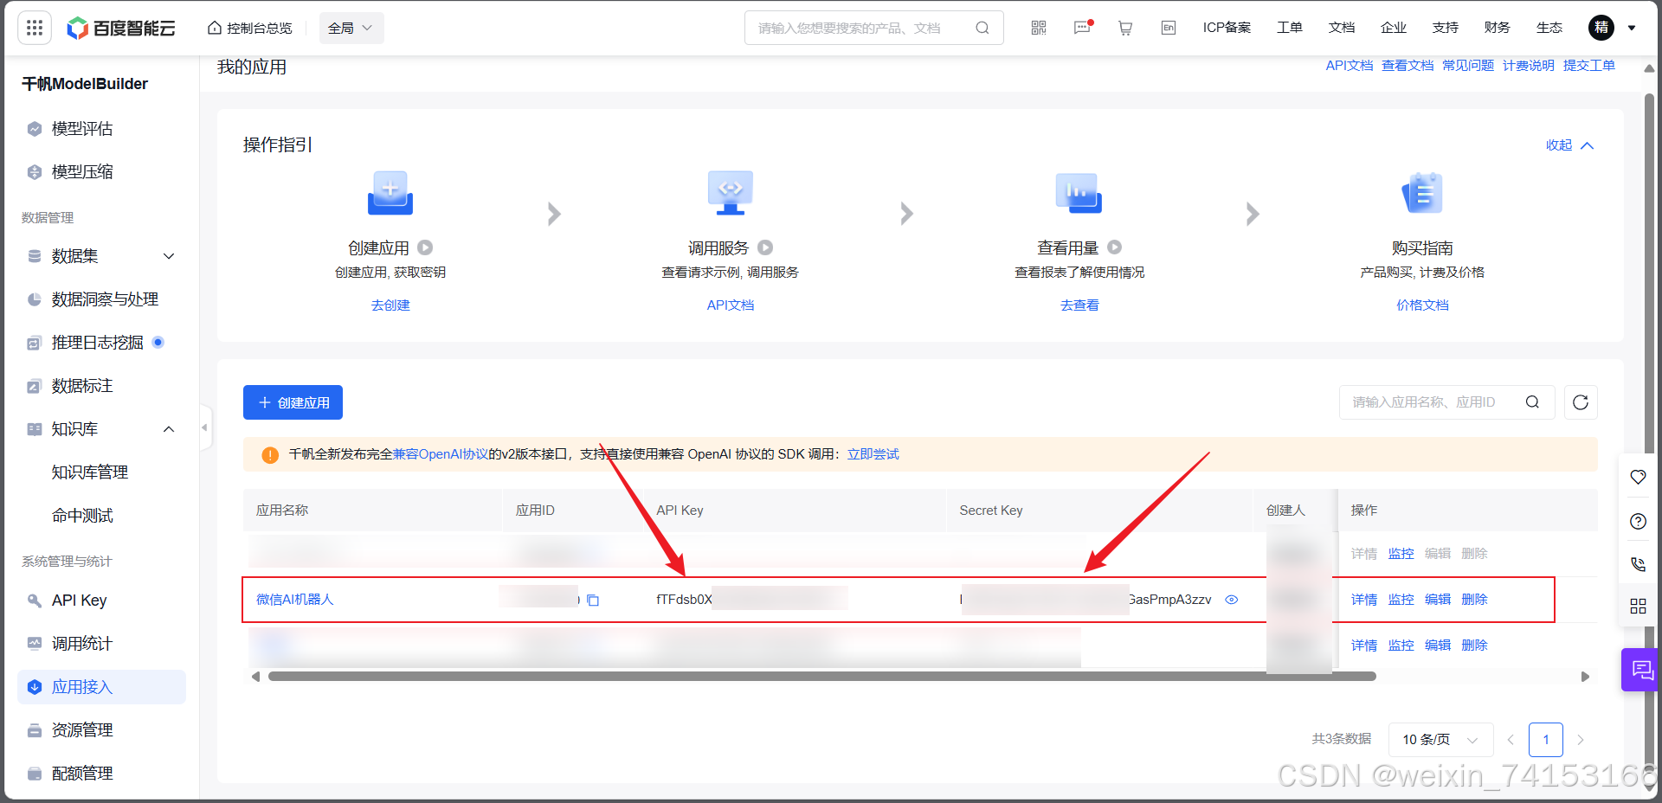
Task: Expand the 数据集 sidebar group
Action: click(x=169, y=256)
